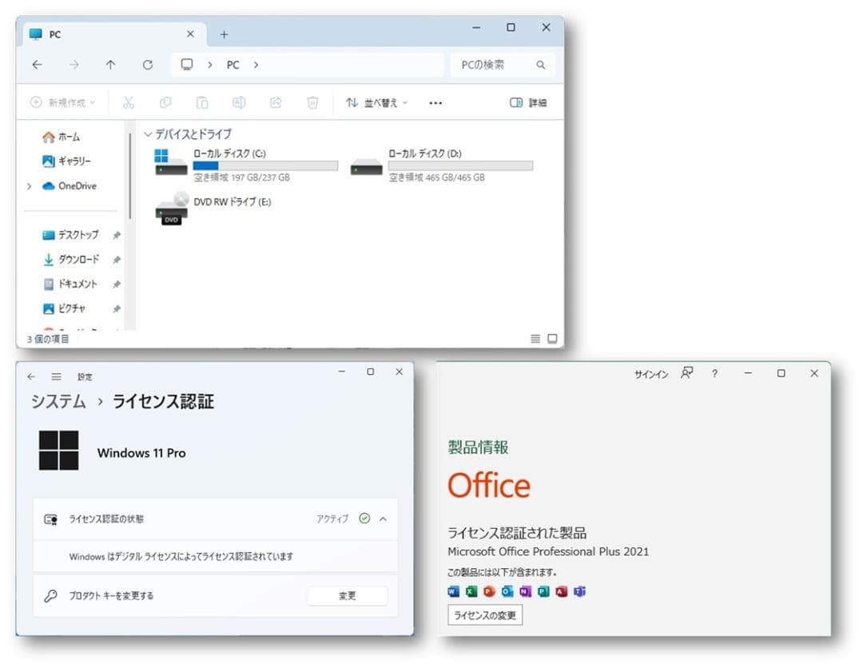
Task: Select the Share icon in the Explorer toolbar
Action: [x=275, y=102]
